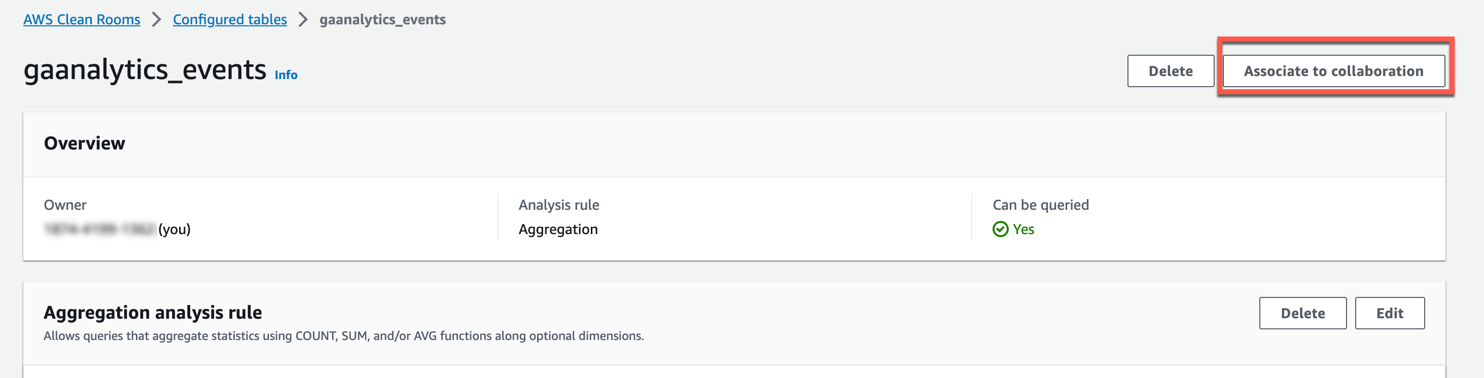Click the gaanalytics_events page title
Screen dimensions: 1484x378
tap(145, 70)
